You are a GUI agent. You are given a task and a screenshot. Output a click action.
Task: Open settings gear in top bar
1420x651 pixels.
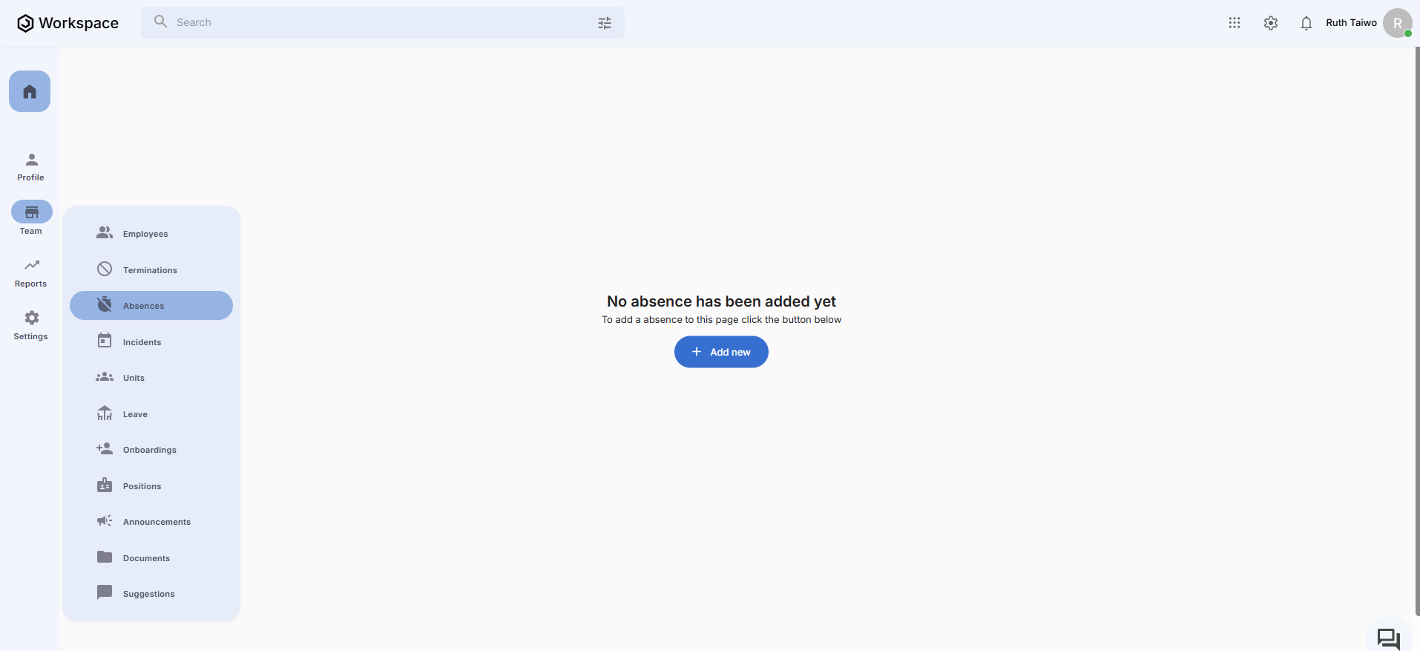1271,23
